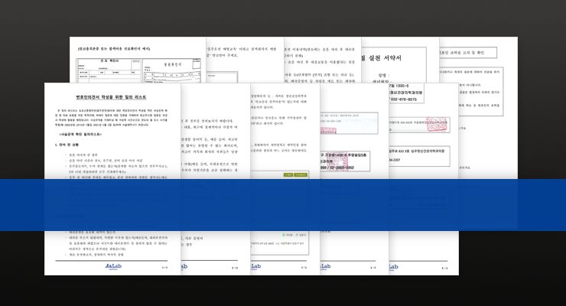Click the 성명 : field on the 서약서 page
This screenshot has width=566, height=306.
384,76
